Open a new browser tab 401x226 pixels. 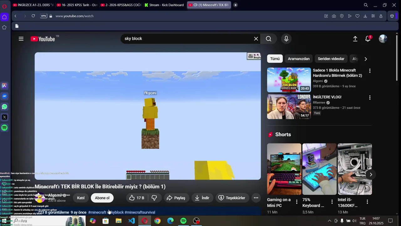tap(235, 5)
